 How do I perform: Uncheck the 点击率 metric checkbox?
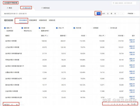click(x=40, y=28)
